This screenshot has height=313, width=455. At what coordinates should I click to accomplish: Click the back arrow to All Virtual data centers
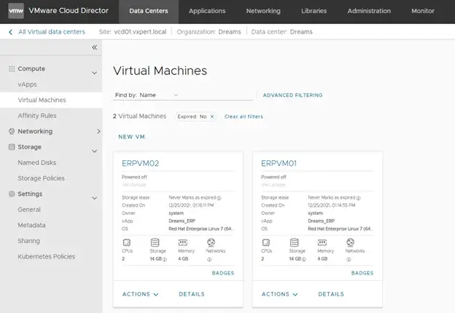coord(10,32)
